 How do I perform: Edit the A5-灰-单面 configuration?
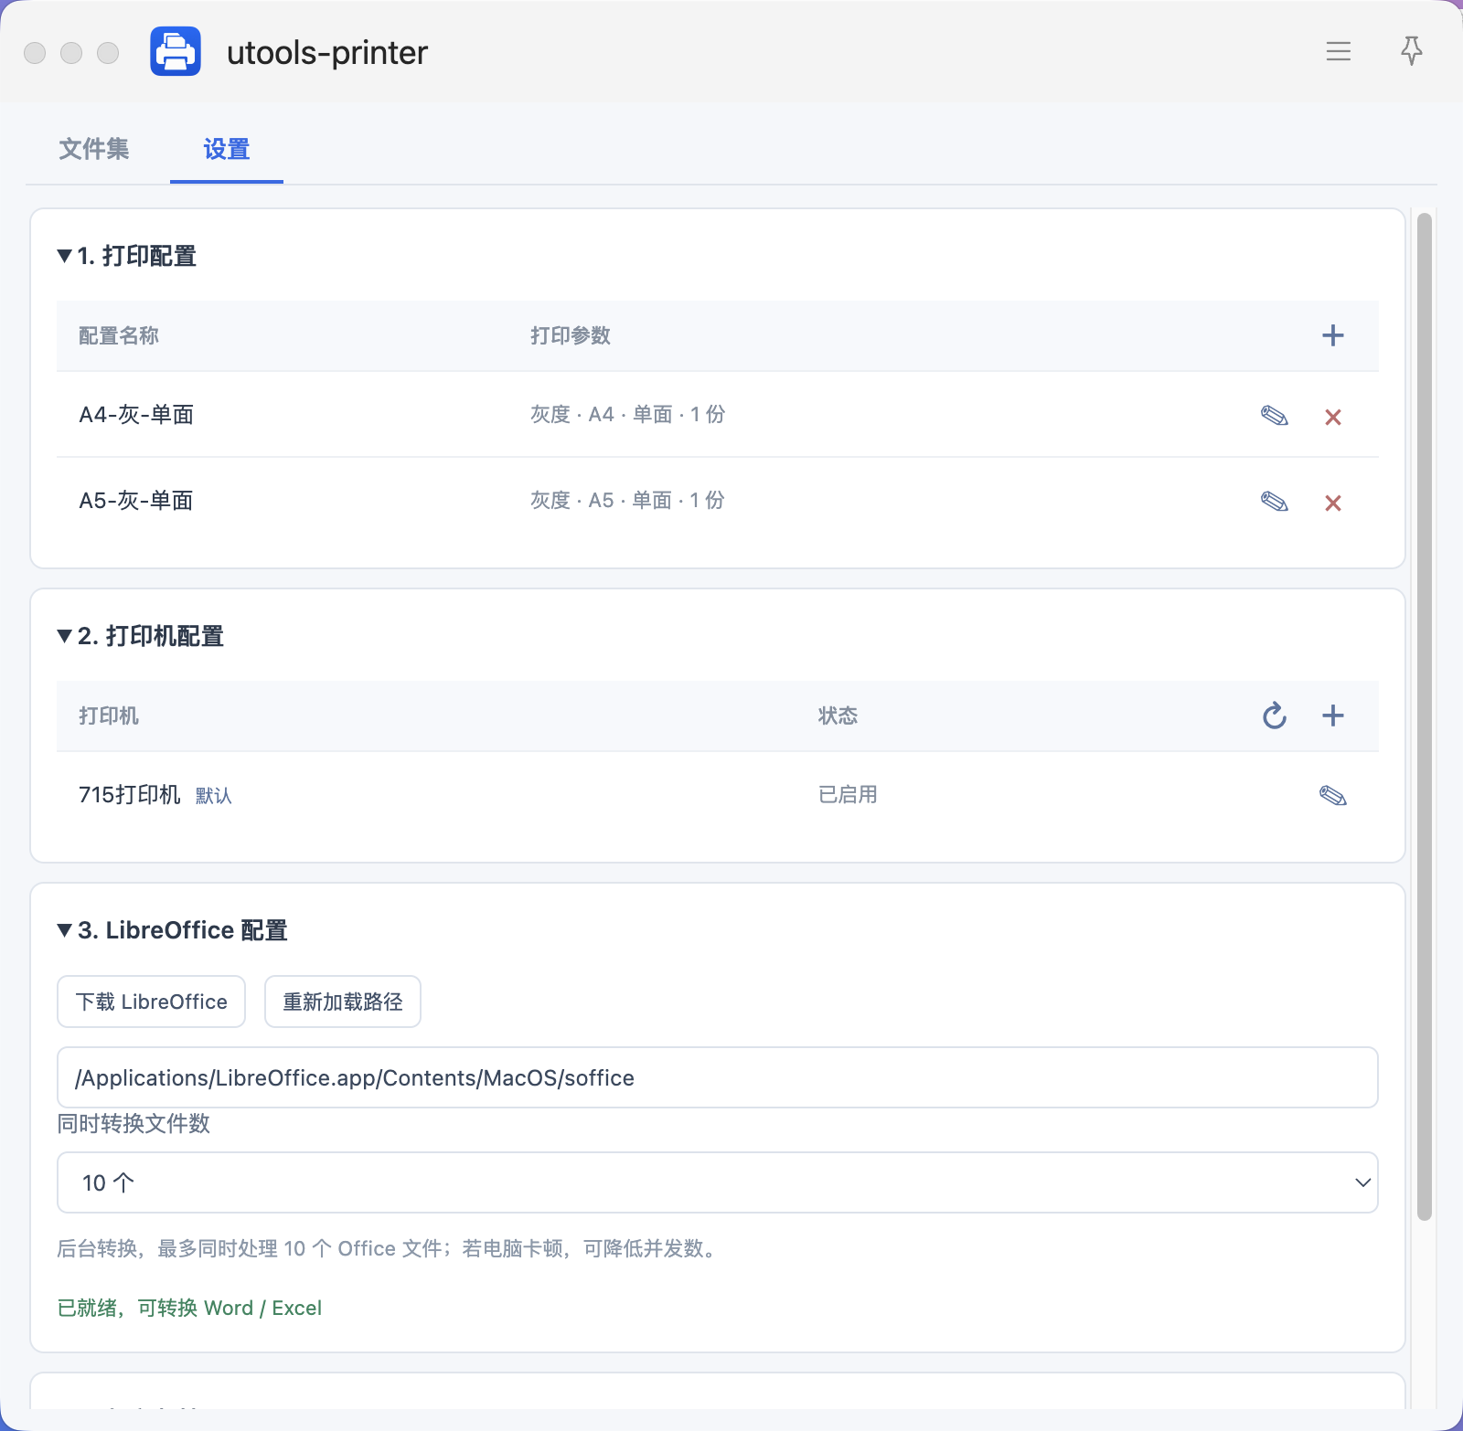click(1275, 503)
